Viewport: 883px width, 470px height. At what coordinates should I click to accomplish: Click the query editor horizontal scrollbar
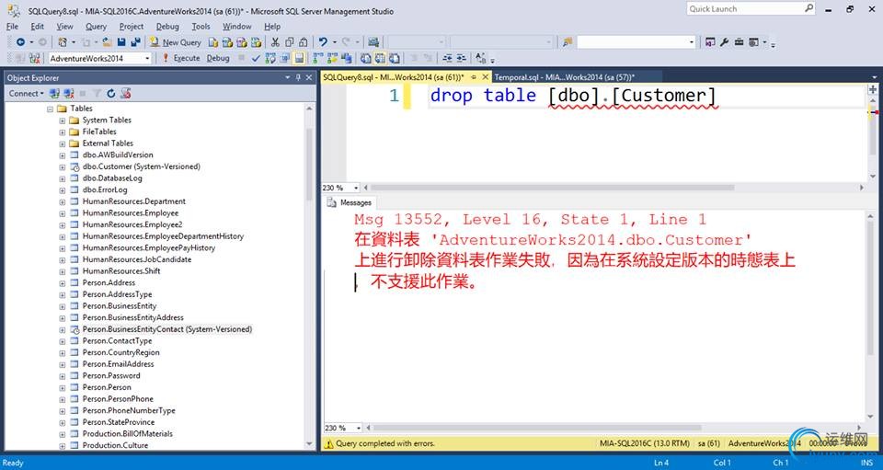point(552,188)
